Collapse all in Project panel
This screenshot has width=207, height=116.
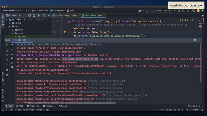(39, 15)
